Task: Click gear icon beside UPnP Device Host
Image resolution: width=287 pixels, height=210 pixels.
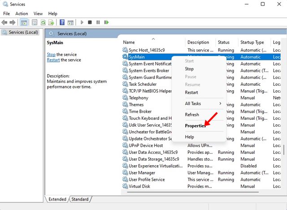Action: 125,145
